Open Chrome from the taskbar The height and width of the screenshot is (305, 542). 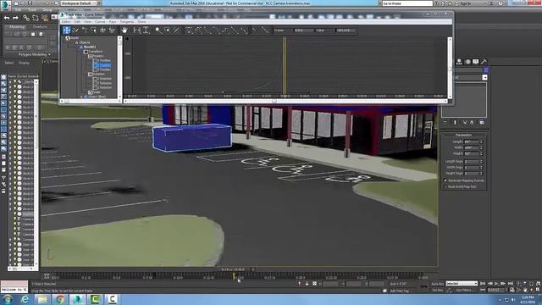pos(60,299)
